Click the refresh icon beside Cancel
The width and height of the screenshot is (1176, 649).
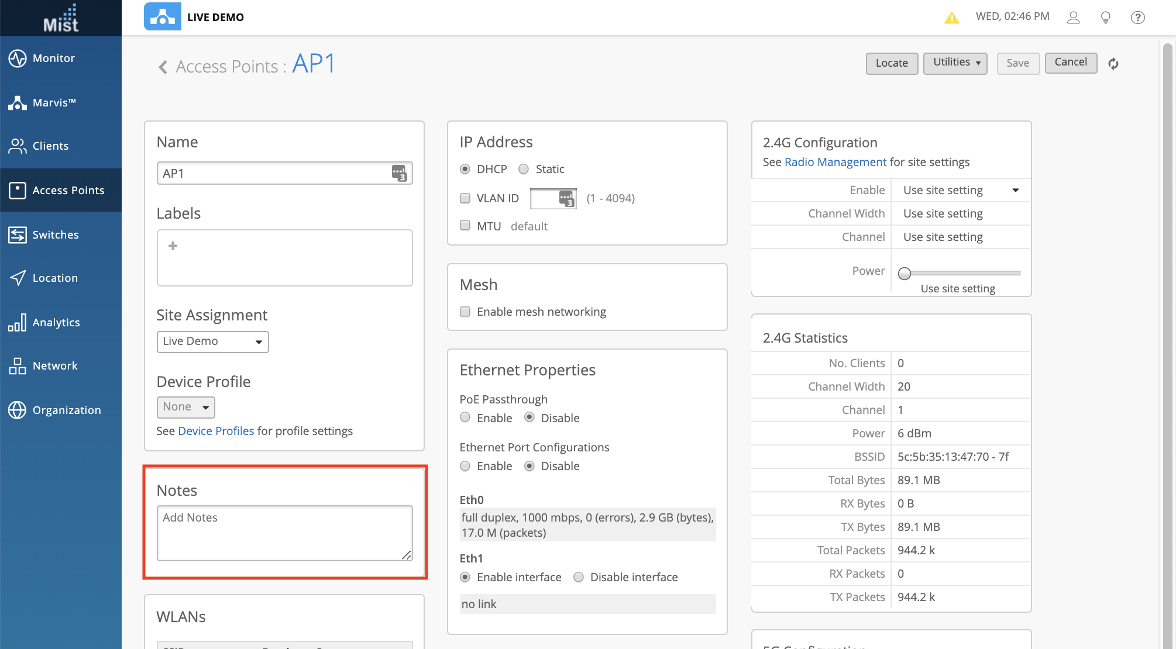click(x=1113, y=64)
